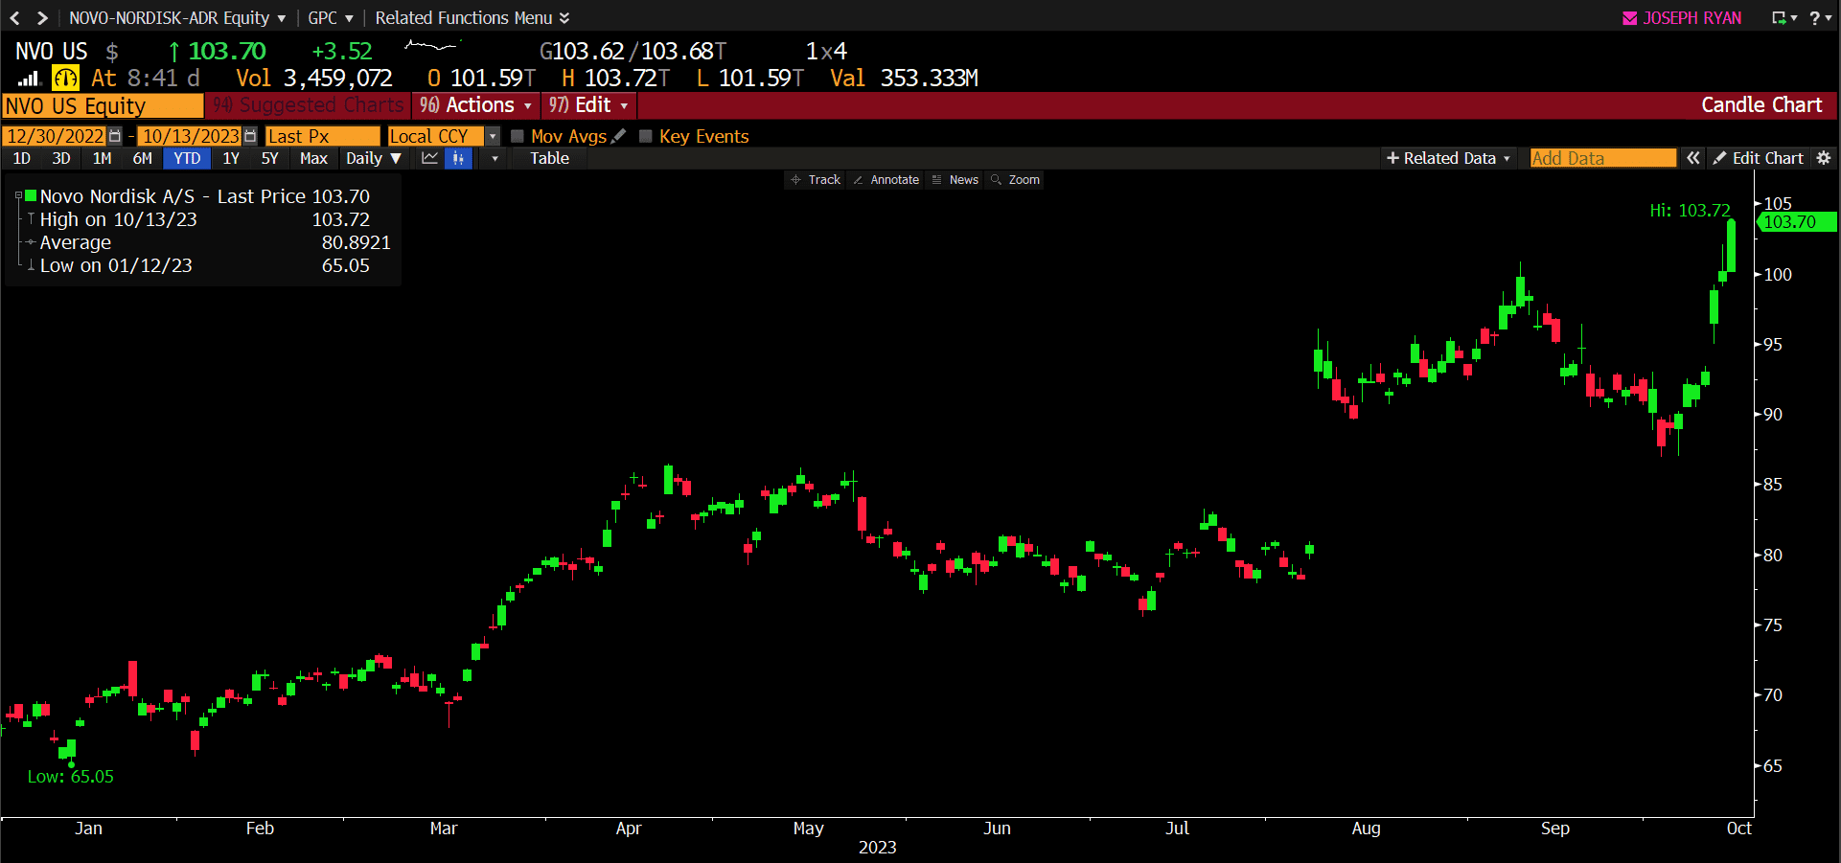Viewport: 1841px width, 863px height.
Task: Change the Daily periodicity dropdown
Action: point(373,158)
